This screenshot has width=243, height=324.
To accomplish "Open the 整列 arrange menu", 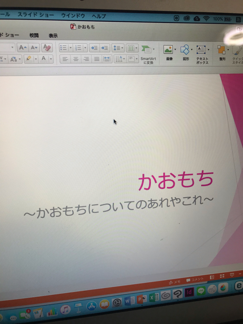I will (222, 53).
